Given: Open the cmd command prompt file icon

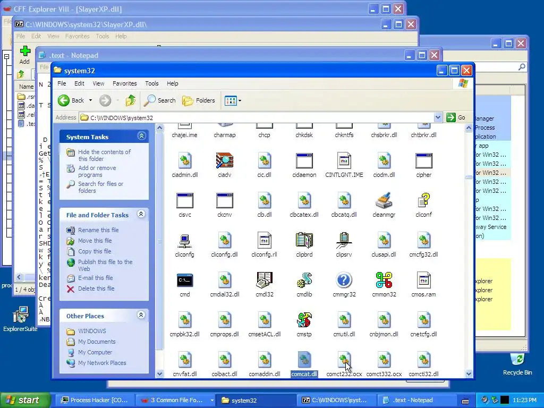Looking at the screenshot, I should click(184, 280).
